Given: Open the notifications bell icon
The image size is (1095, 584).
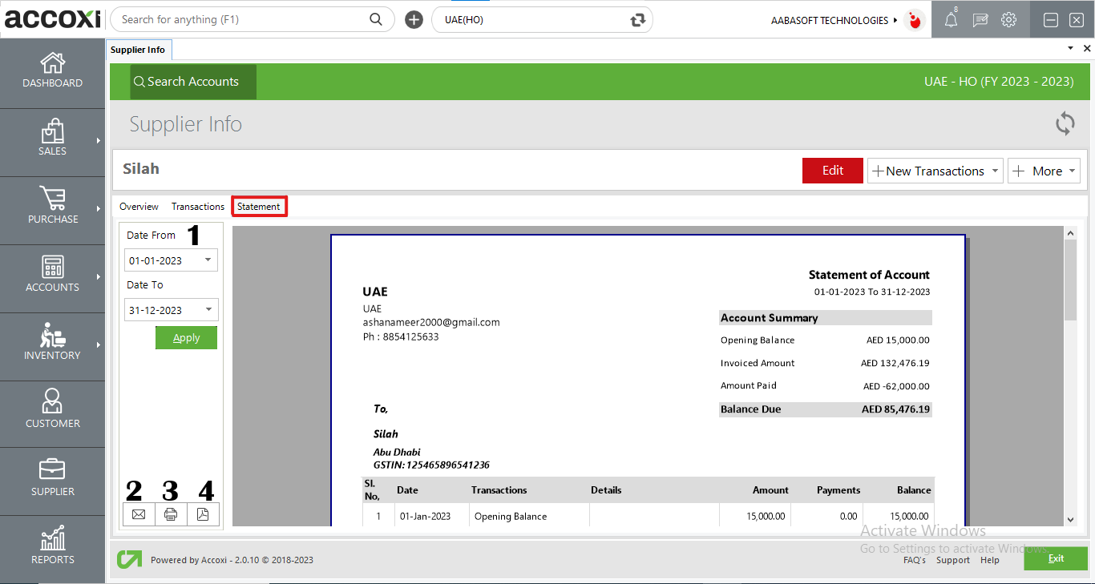Looking at the screenshot, I should (951, 20).
